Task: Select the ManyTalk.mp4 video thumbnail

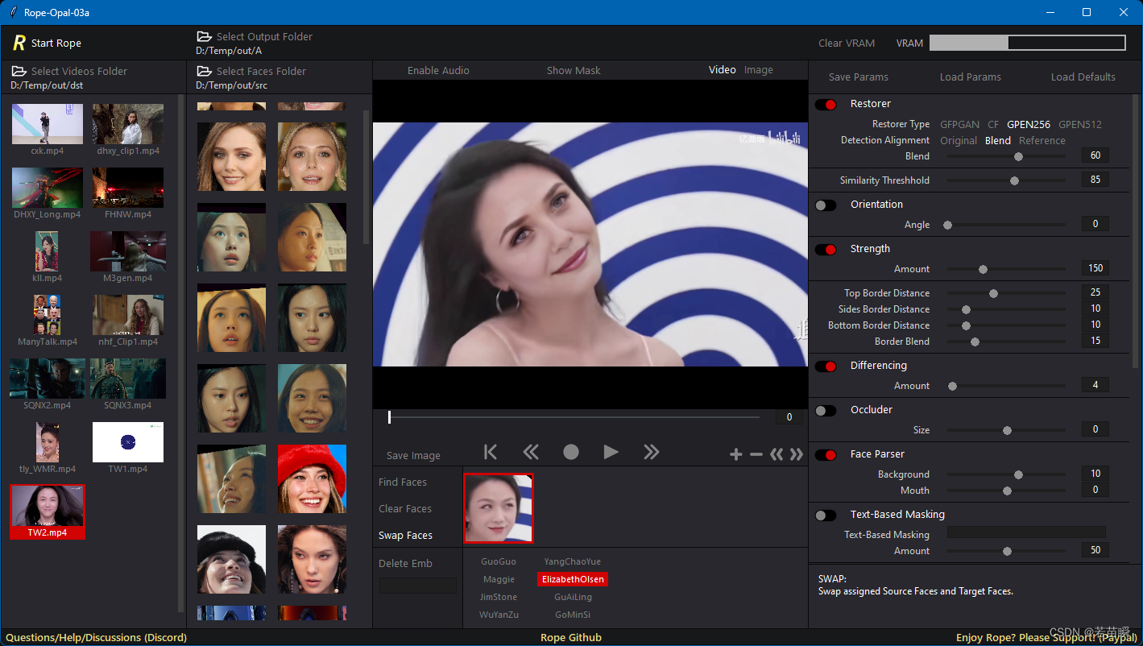Action: [48, 314]
